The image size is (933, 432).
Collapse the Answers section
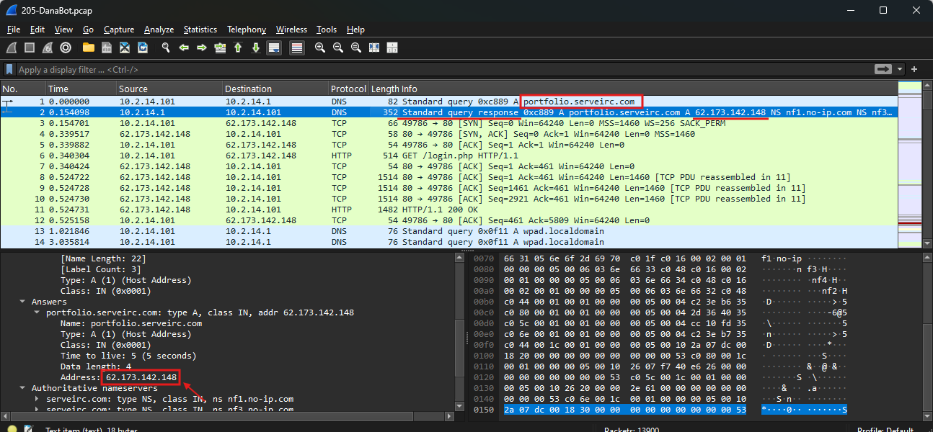(x=23, y=302)
